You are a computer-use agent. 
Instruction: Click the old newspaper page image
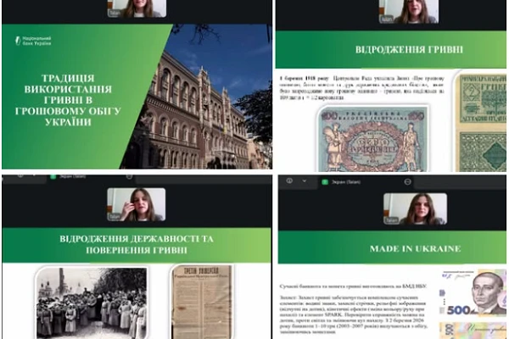201,301
